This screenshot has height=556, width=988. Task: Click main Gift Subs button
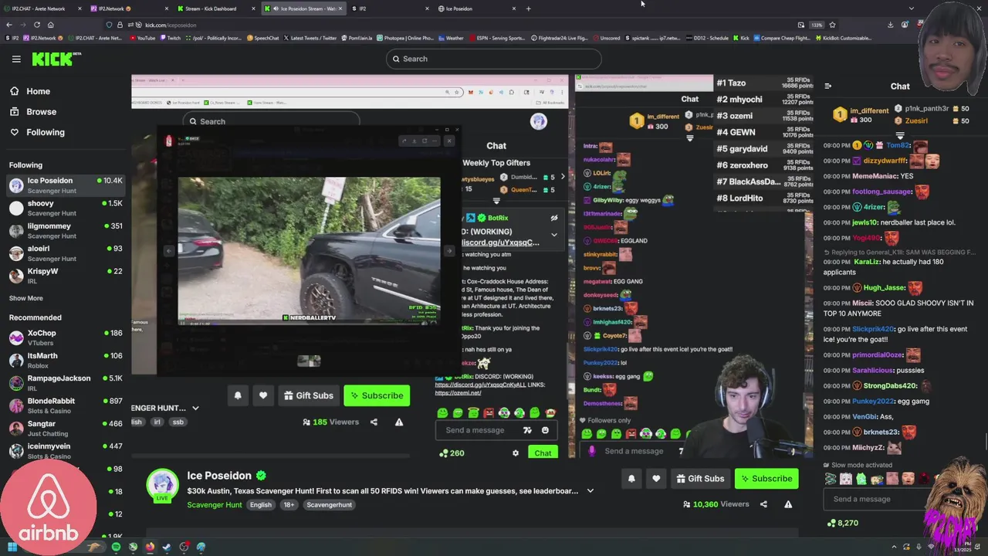700,479
